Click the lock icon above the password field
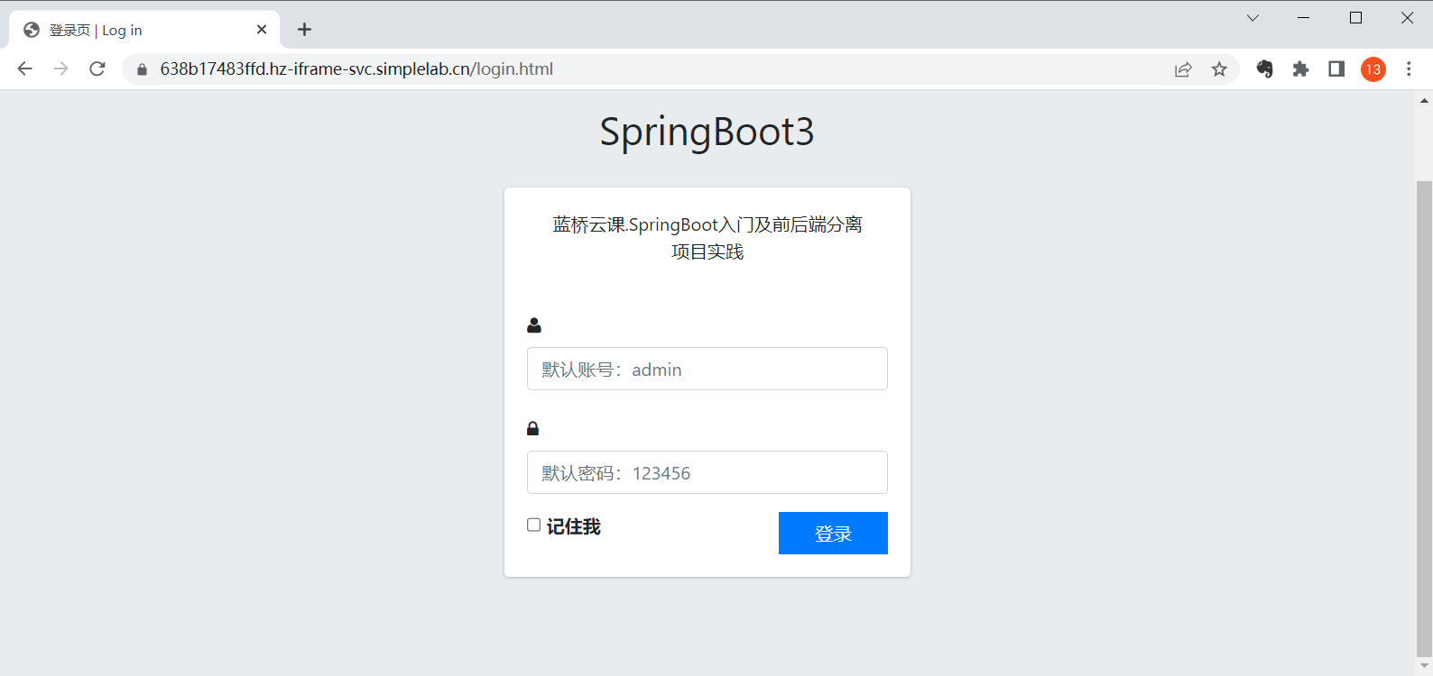1433x676 pixels. 532,428
